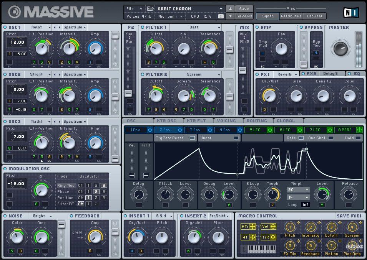
Task: Toggle the Modulation OSC power button
Action: 5,169
